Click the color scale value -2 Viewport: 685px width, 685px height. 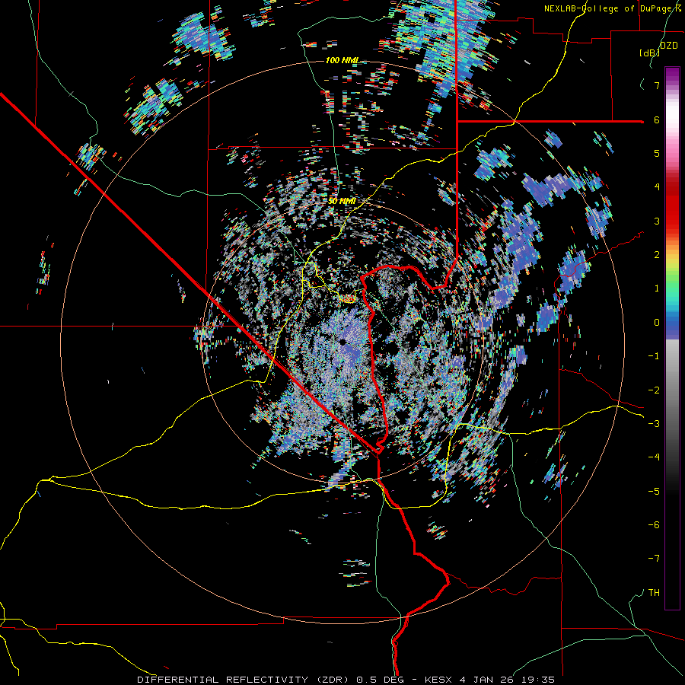(654, 390)
